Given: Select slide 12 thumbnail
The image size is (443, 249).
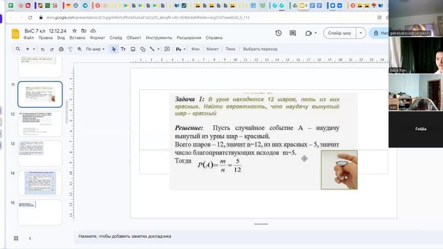Looking at the screenshot, I should (x=40, y=124).
